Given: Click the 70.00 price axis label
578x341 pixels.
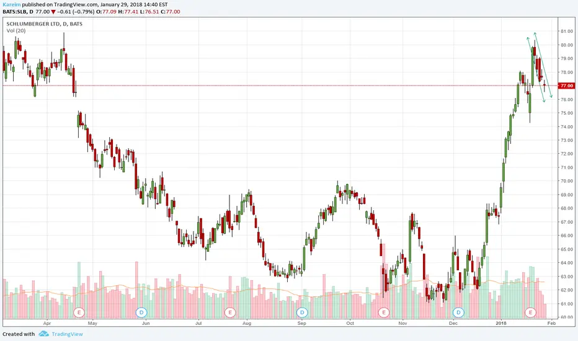Looking at the screenshot, I should tap(567, 181).
